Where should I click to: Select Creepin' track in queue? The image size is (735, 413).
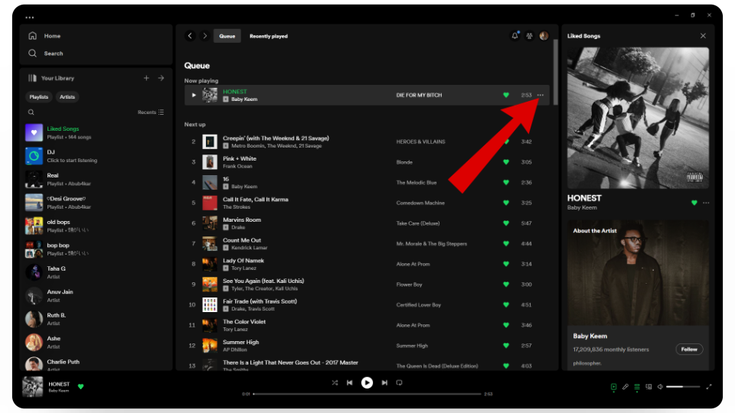click(367, 142)
